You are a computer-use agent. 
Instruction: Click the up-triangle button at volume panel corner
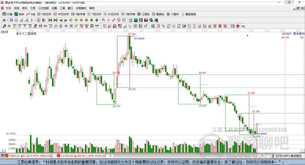[3, 151]
